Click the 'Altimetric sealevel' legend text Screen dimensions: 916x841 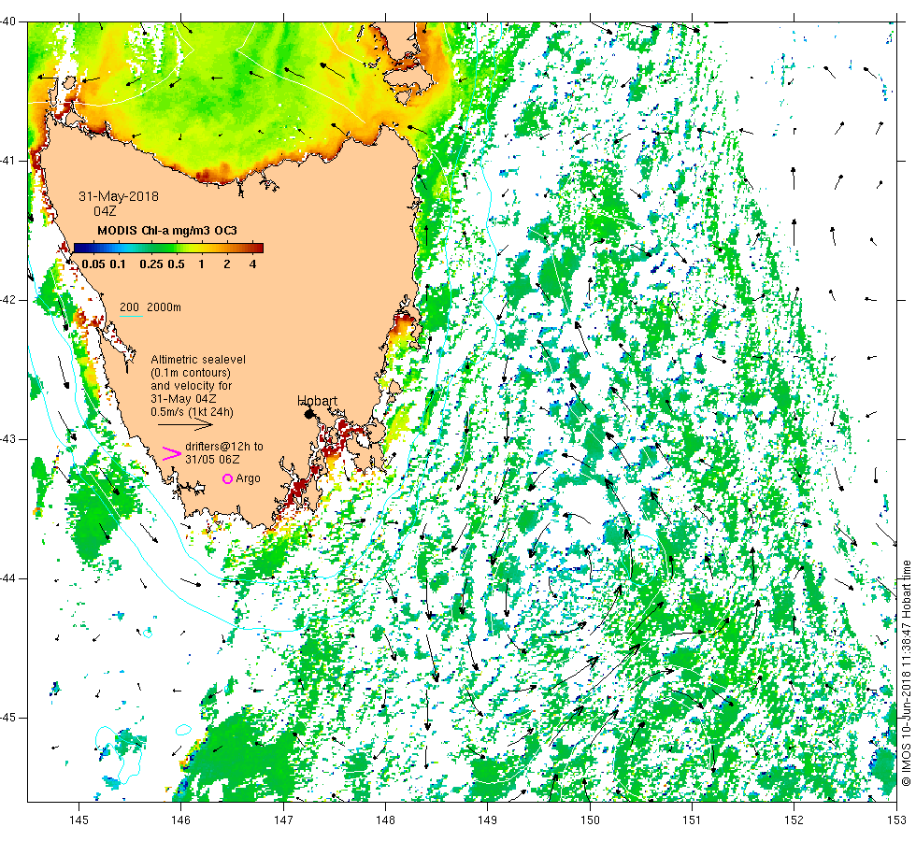pos(198,360)
